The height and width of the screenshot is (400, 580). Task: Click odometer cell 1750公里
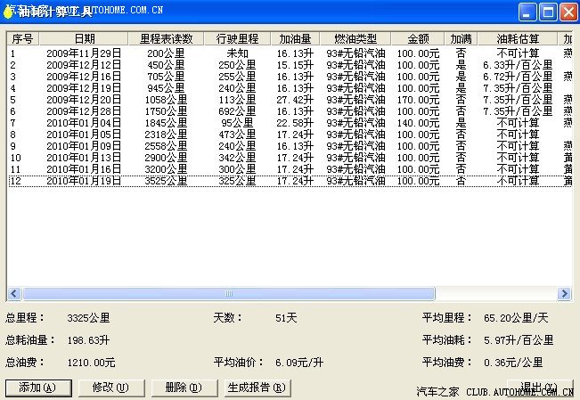166,111
